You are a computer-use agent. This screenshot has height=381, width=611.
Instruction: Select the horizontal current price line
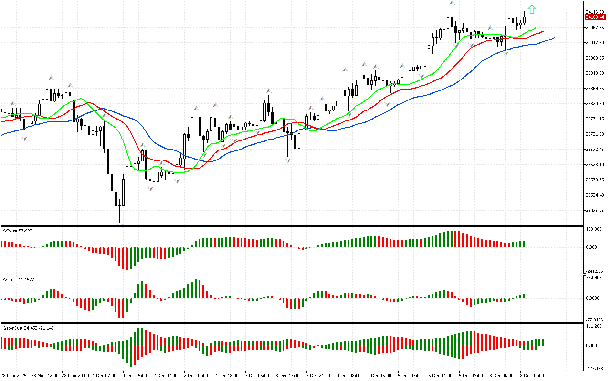[286, 17]
